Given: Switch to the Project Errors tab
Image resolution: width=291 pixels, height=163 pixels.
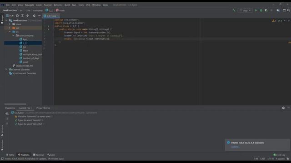Looking at the screenshot, I should (43, 108).
